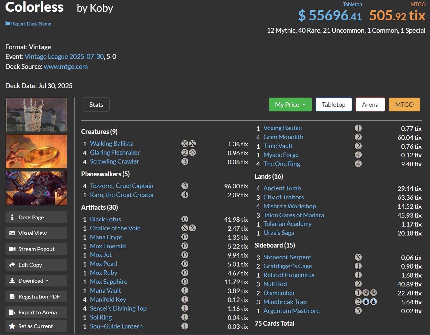Click the colorless mana symbol for Glaring Fleshraker

pyautogui.click(x=192, y=153)
